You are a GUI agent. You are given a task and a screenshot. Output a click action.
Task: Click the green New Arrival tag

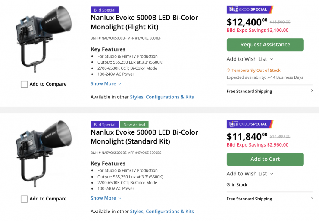click(x=134, y=125)
